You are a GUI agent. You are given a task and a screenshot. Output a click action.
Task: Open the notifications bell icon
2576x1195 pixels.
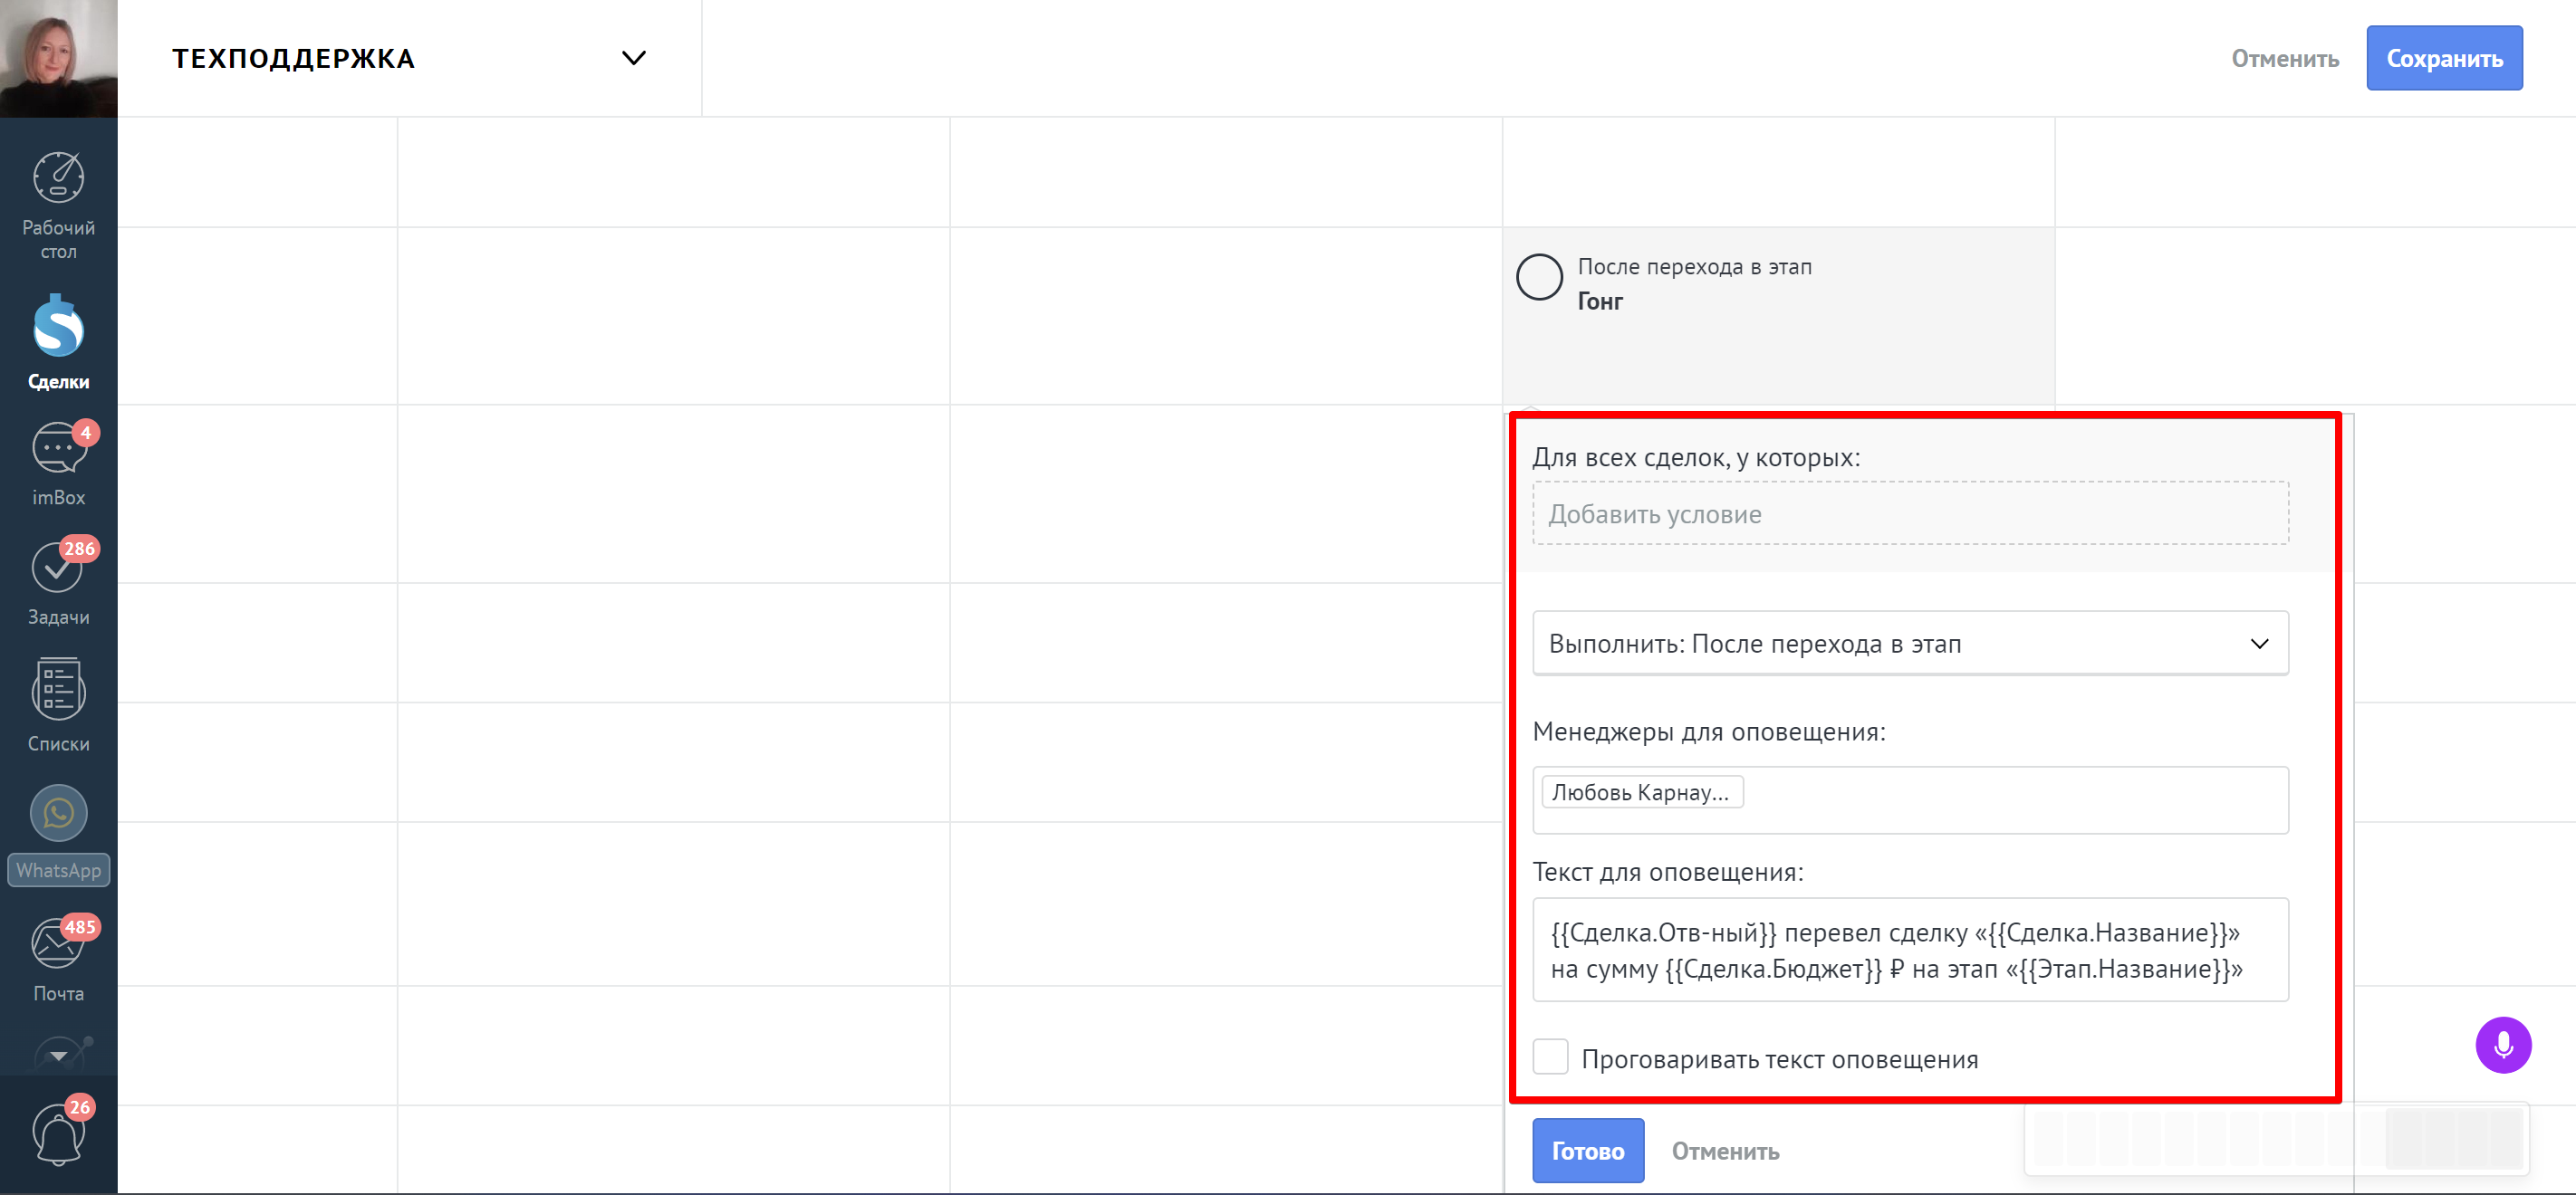58,1135
